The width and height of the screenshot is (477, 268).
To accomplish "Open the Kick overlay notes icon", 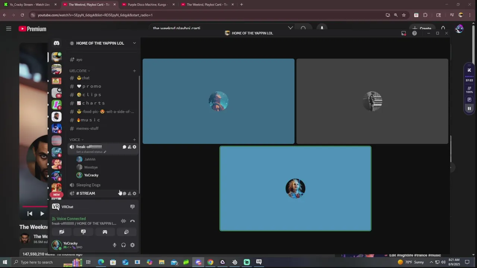I will (469, 100).
